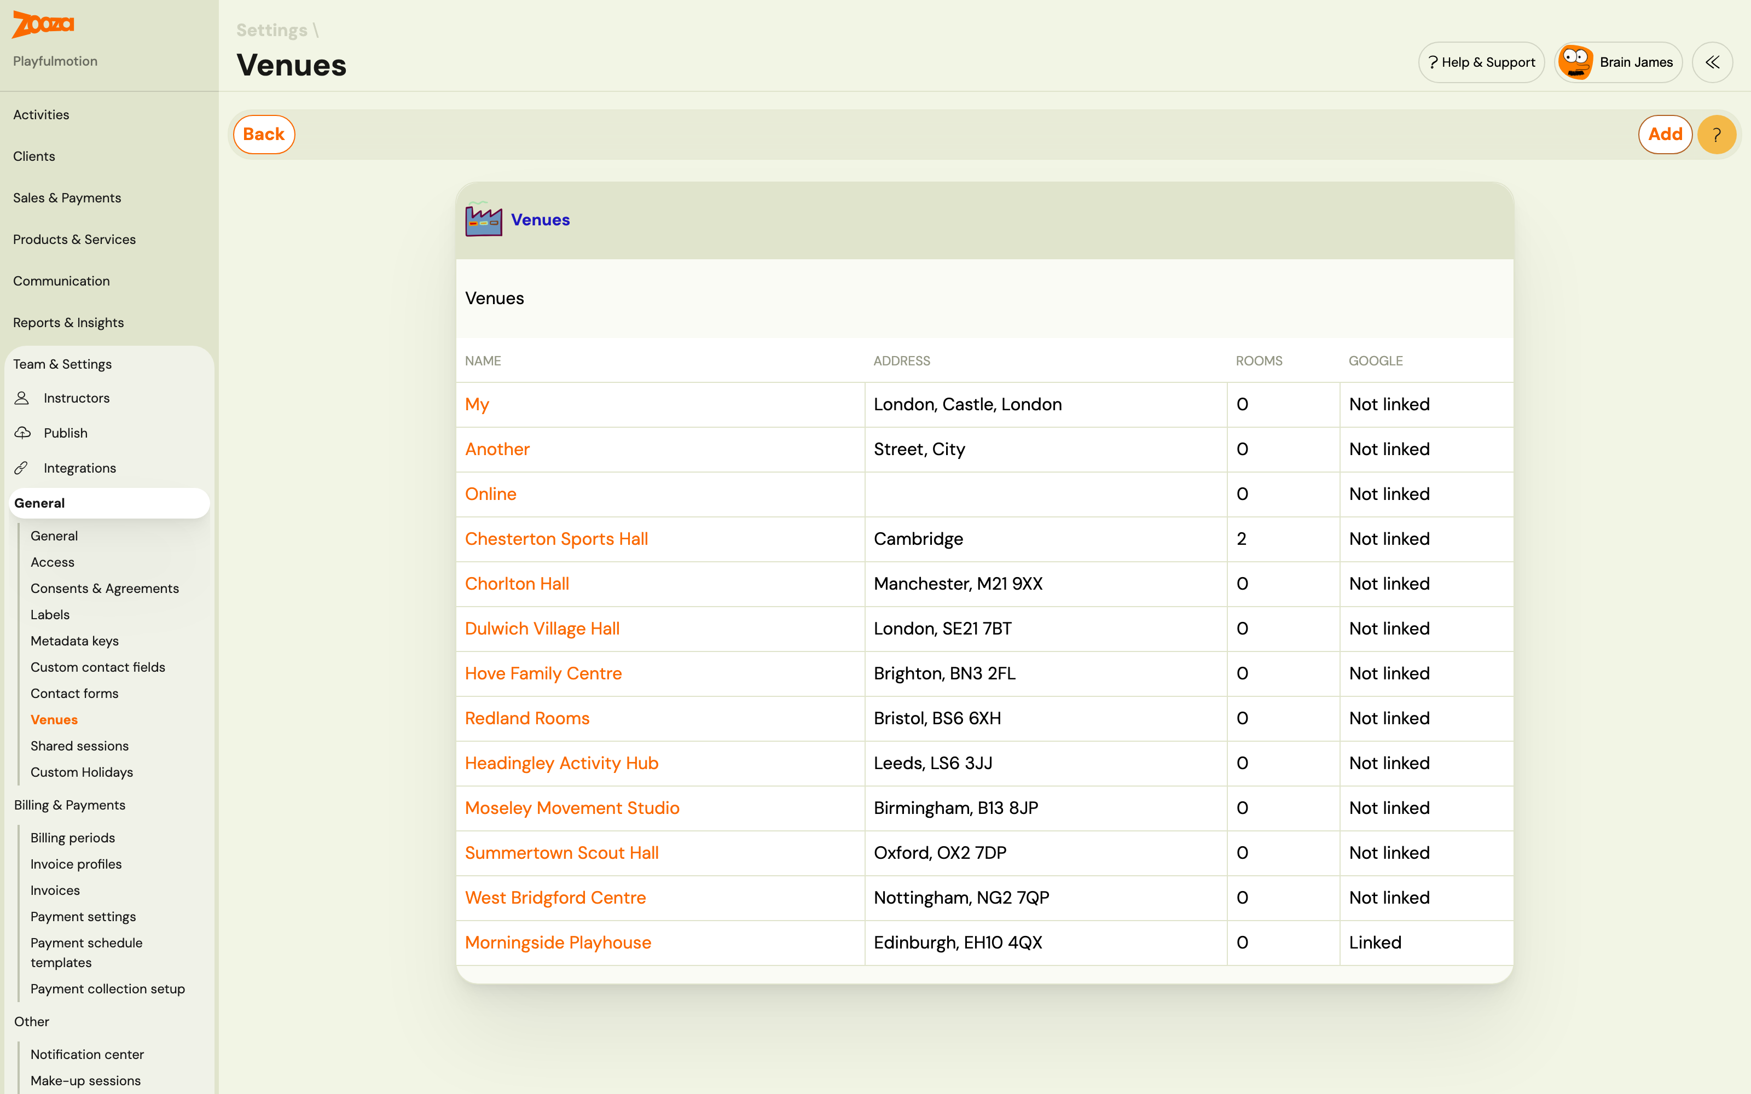This screenshot has width=1751, height=1094.
Task: Open Access settings submenu
Action: (x=52, y=562)
